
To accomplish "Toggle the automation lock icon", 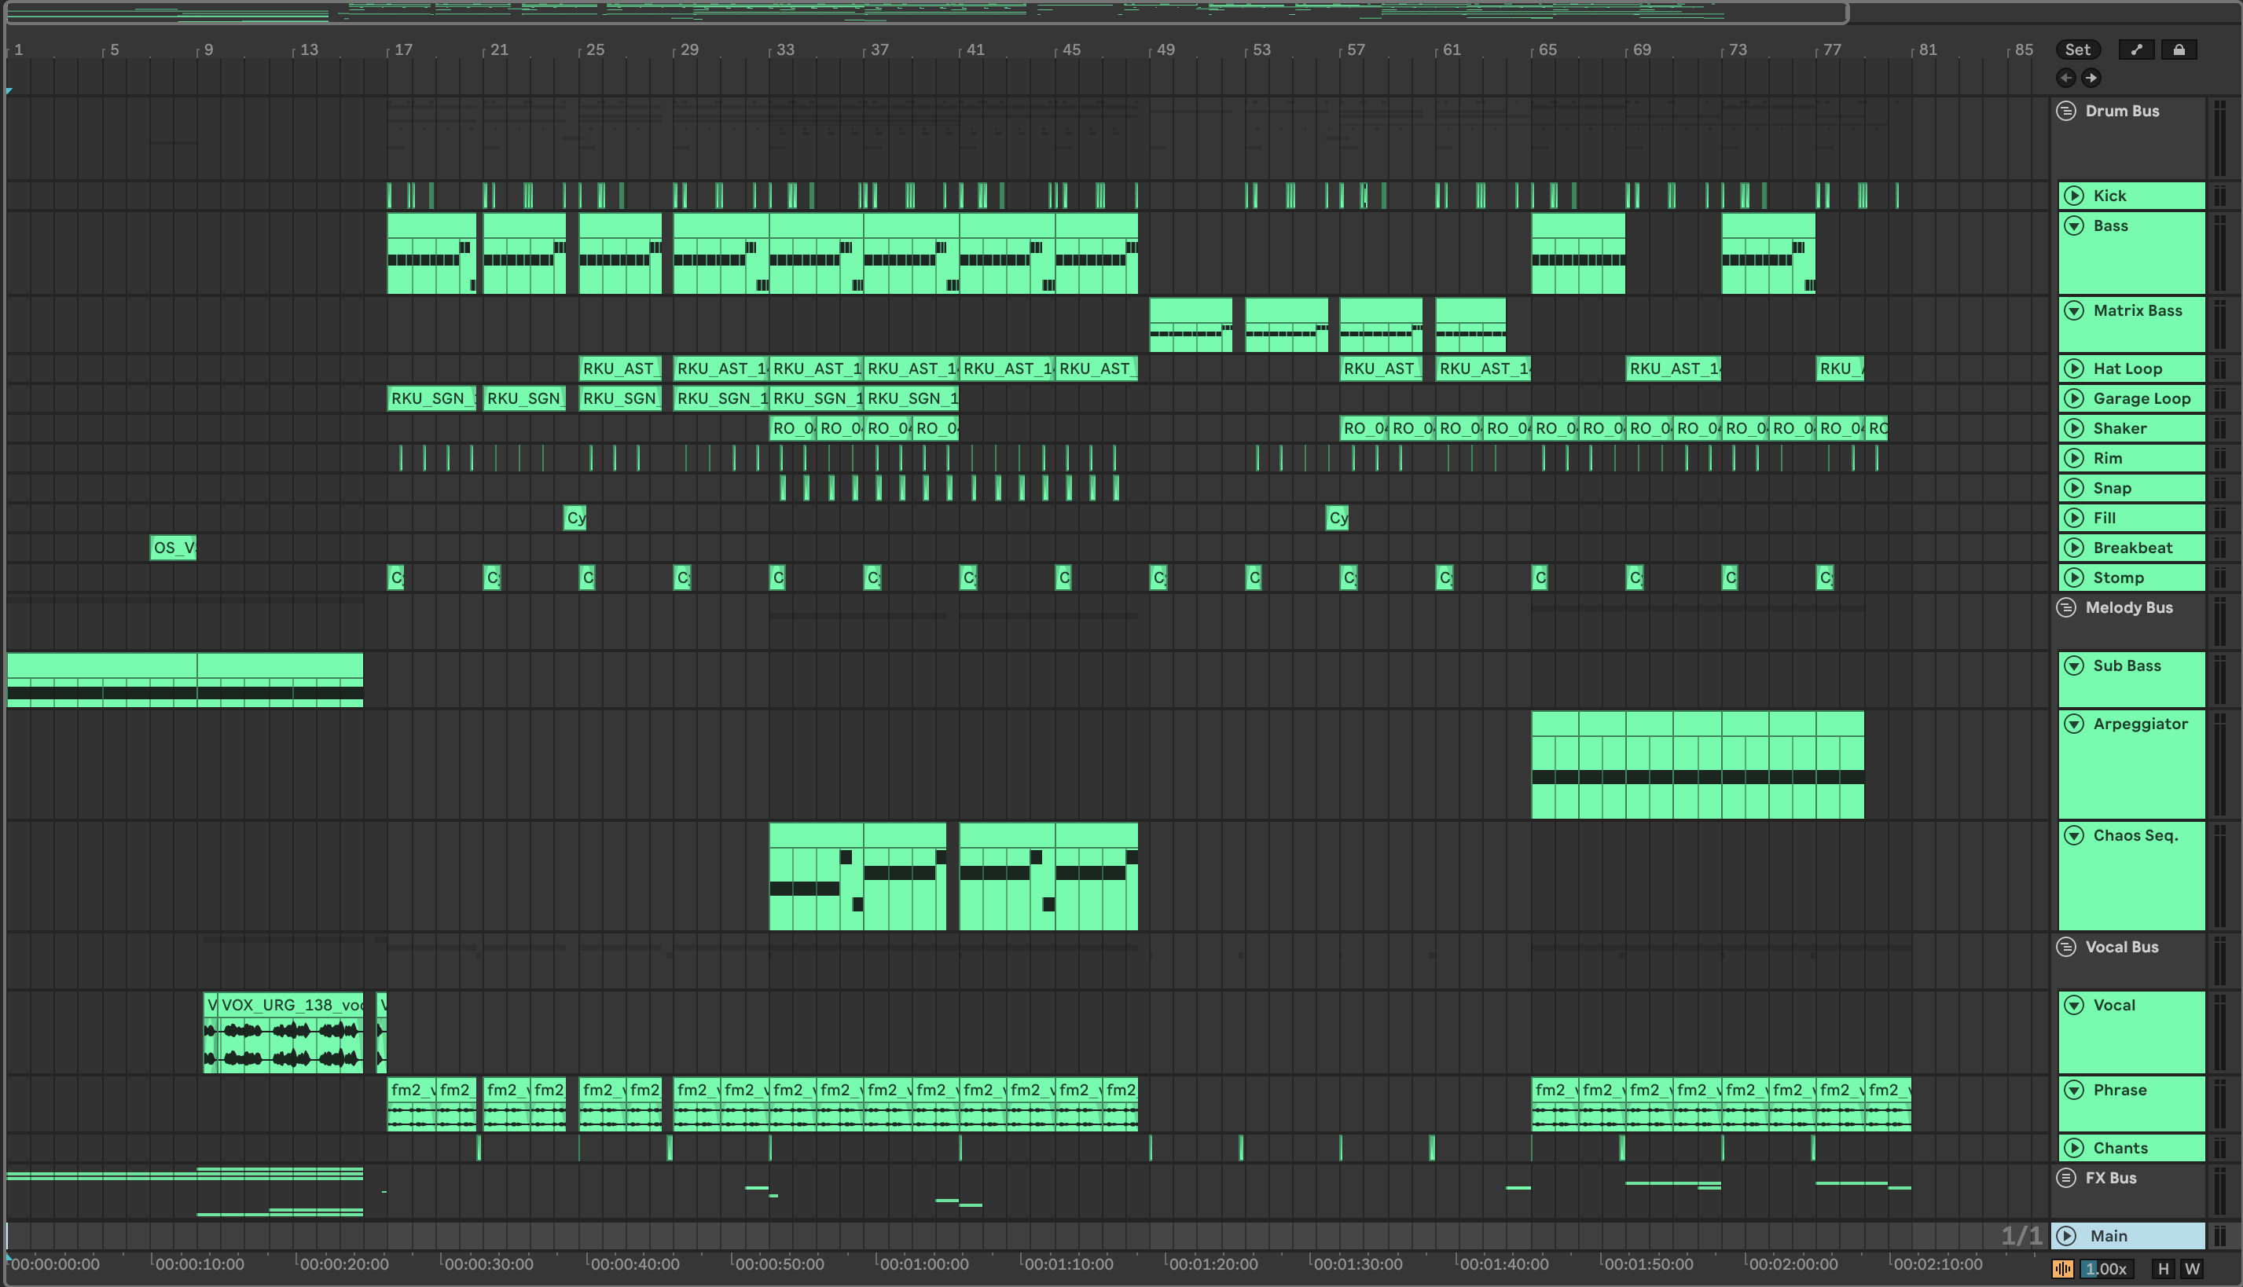I will coord(2179,49).
